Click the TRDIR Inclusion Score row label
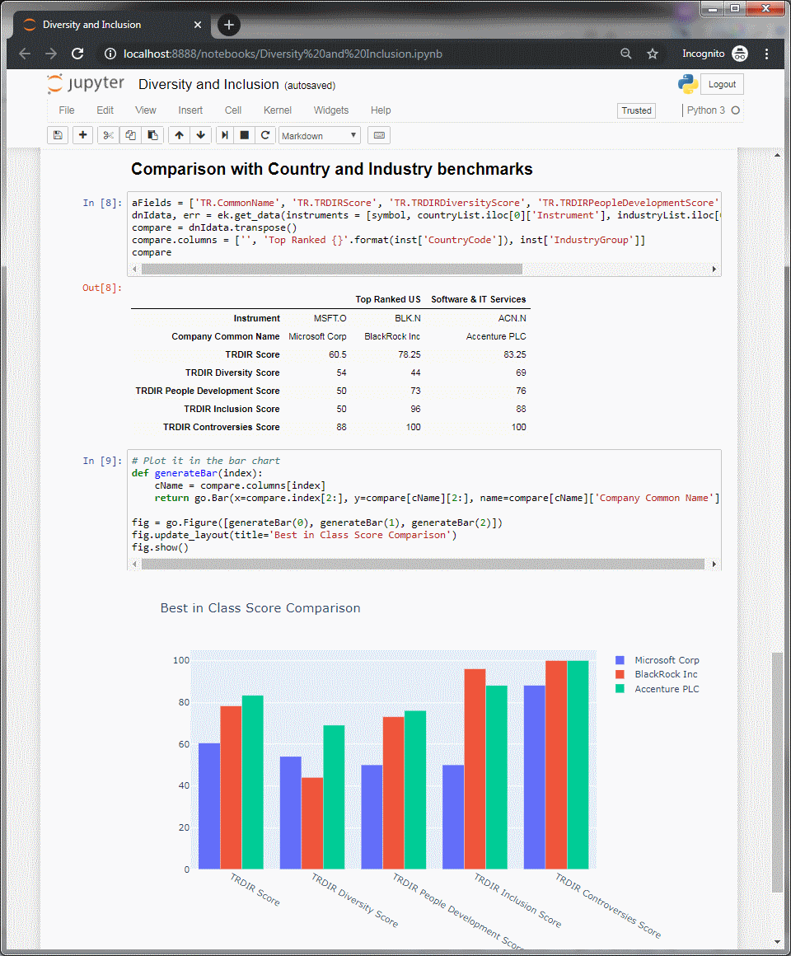 point(232,409)
